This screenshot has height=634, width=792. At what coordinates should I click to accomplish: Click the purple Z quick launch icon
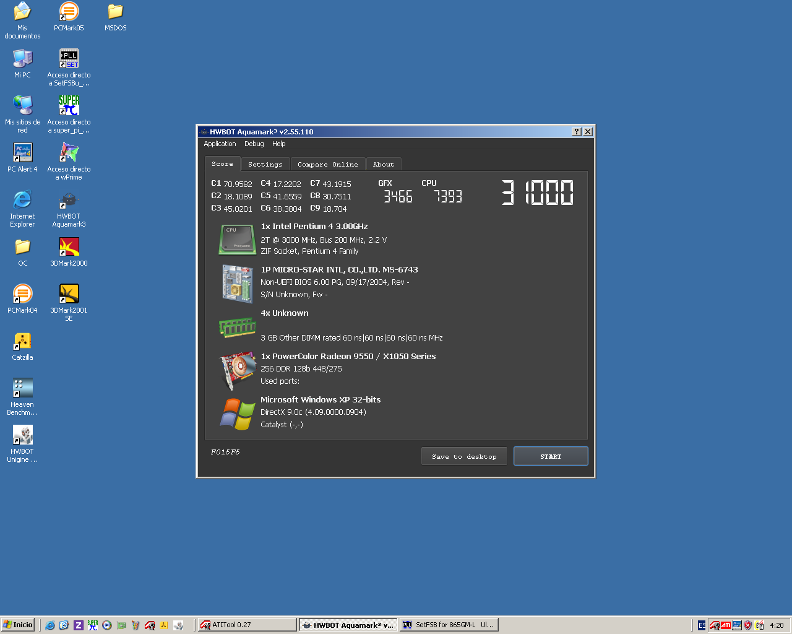[79, 625]
